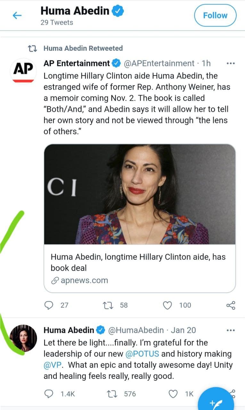Image resolution: width=245 pixels, height=410 pixels.
Task: Open the @APEntertainment handle
Action: 159,63
